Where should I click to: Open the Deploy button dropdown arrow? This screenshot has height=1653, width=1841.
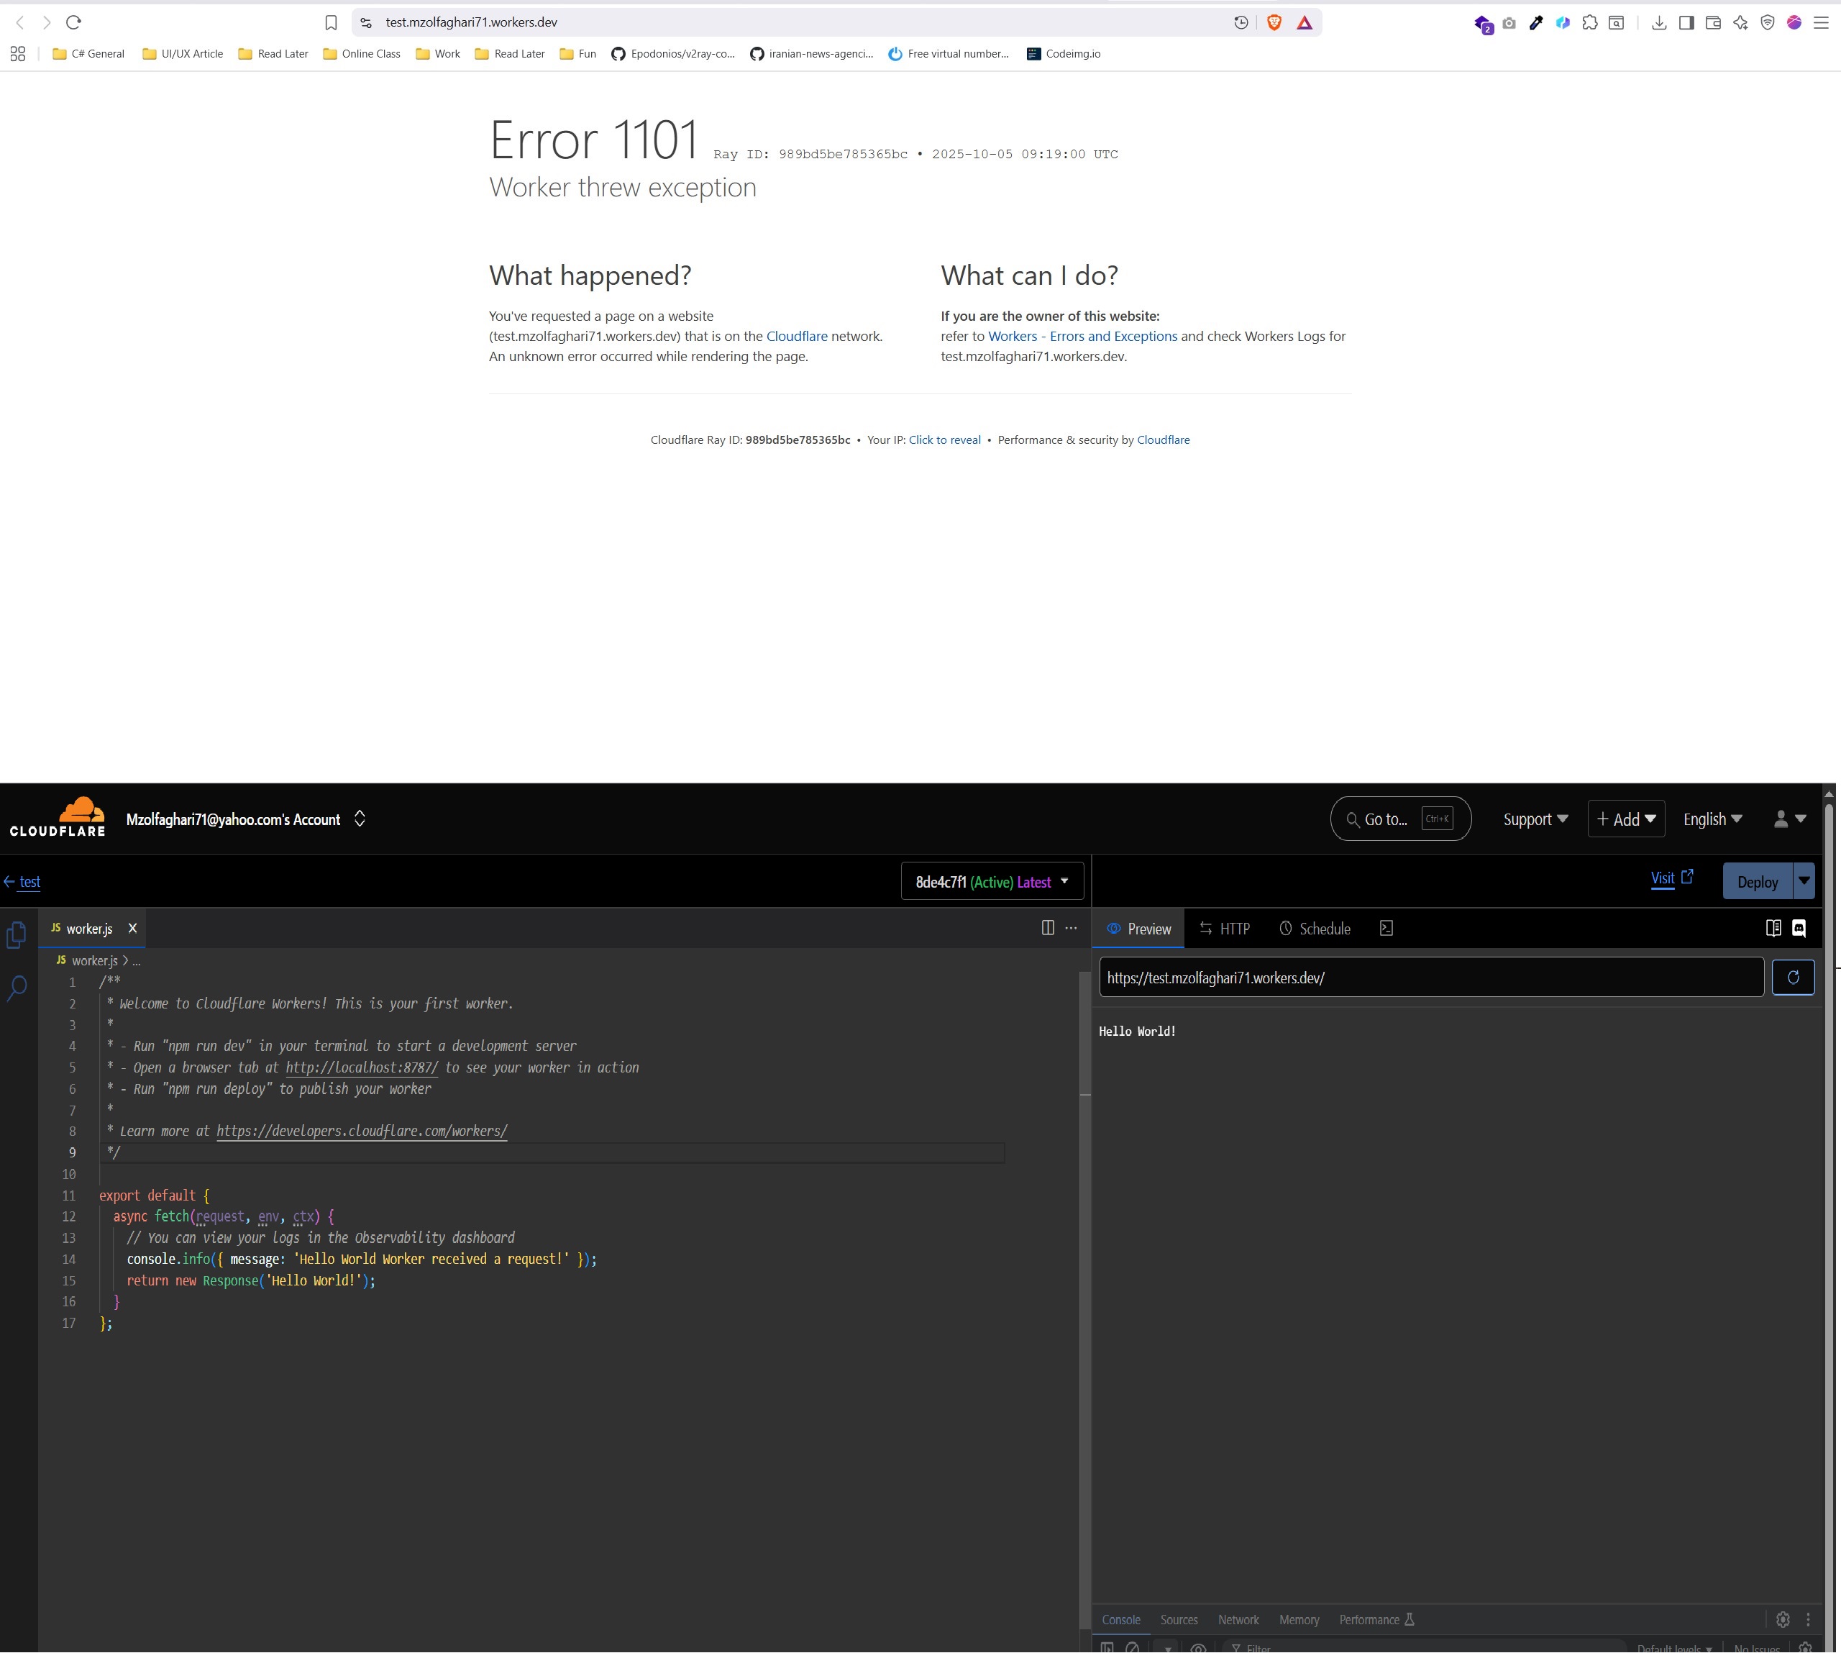tap(1804, 881)
